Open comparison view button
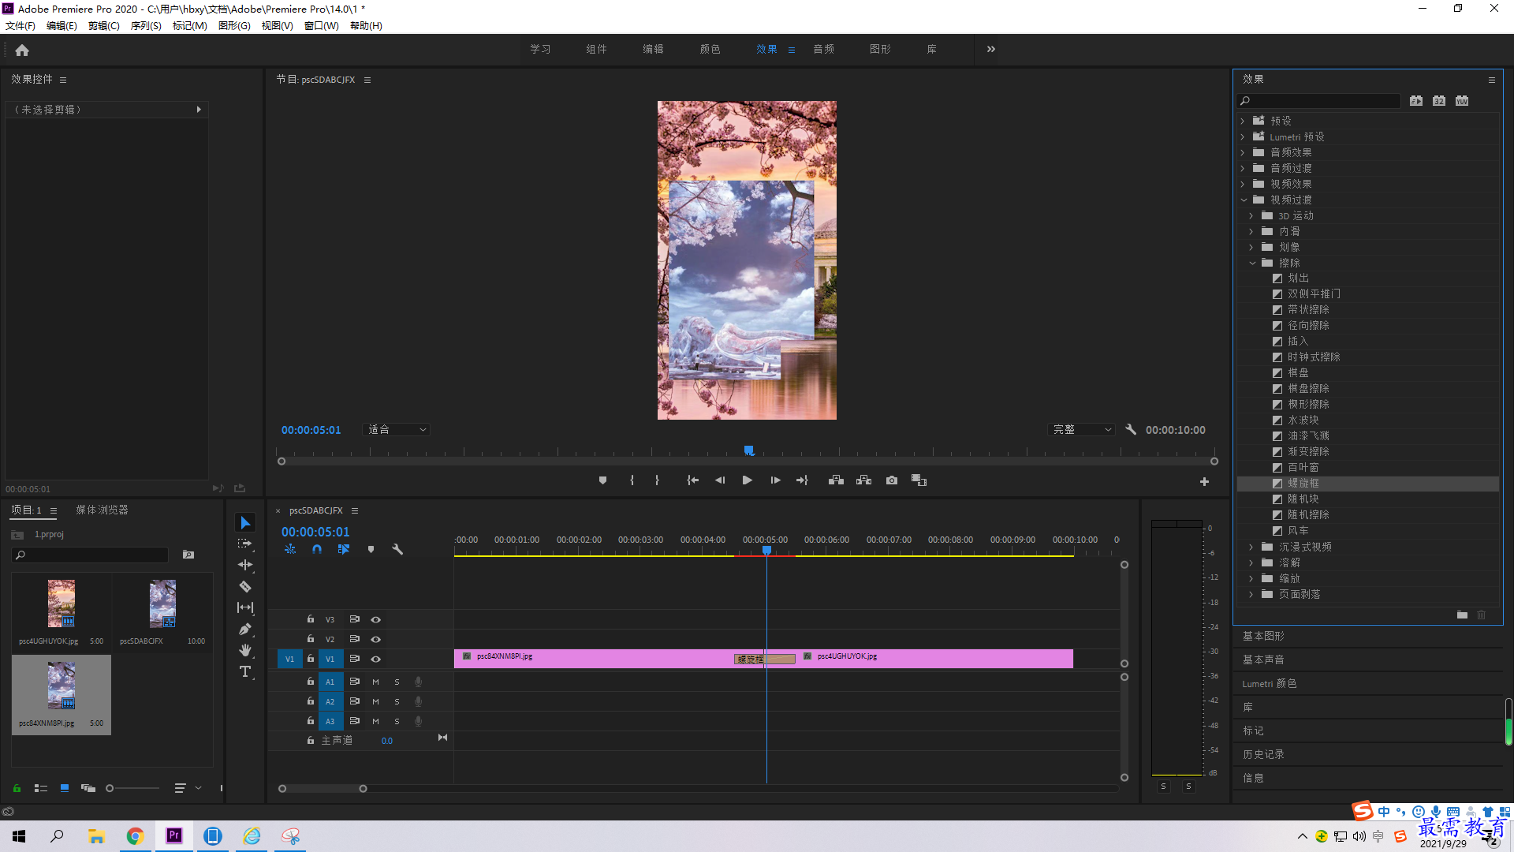This screenshot has width=1514, height=852. (919, 480)
